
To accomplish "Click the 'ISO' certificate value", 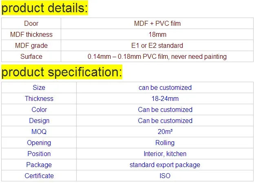I will [165, 176].
